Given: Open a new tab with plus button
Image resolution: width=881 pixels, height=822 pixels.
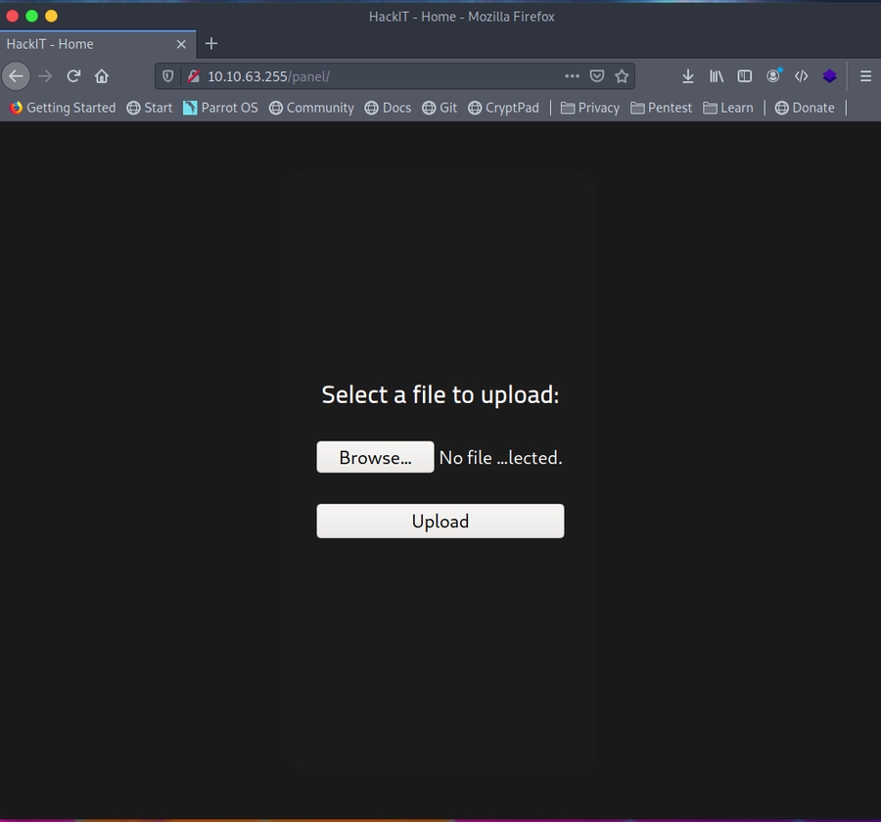Looking at the screenshot, I should [211, 44].
